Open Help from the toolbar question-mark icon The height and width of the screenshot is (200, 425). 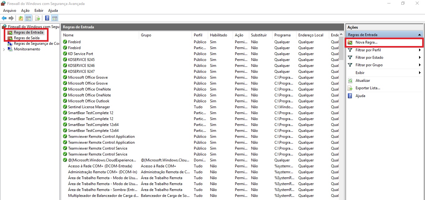47,18
